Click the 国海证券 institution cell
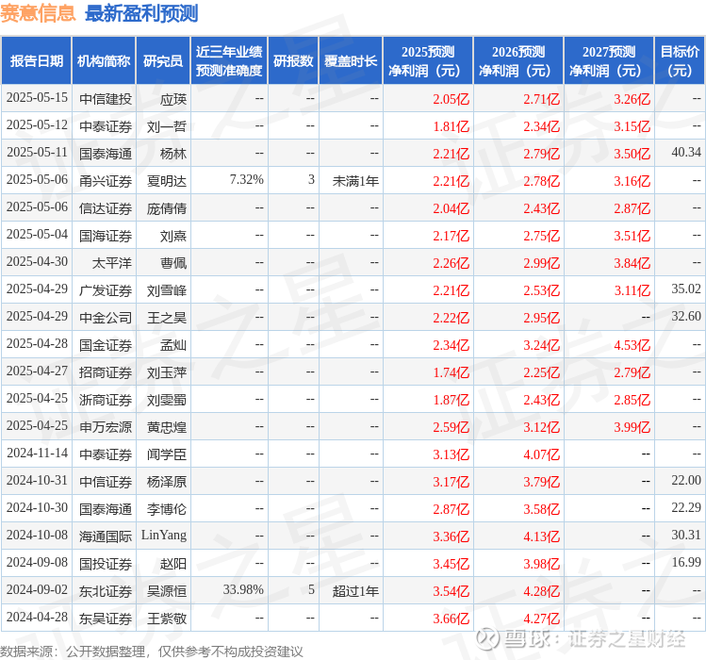This screenshot has width=706, height=660. (x=106, y=236)
